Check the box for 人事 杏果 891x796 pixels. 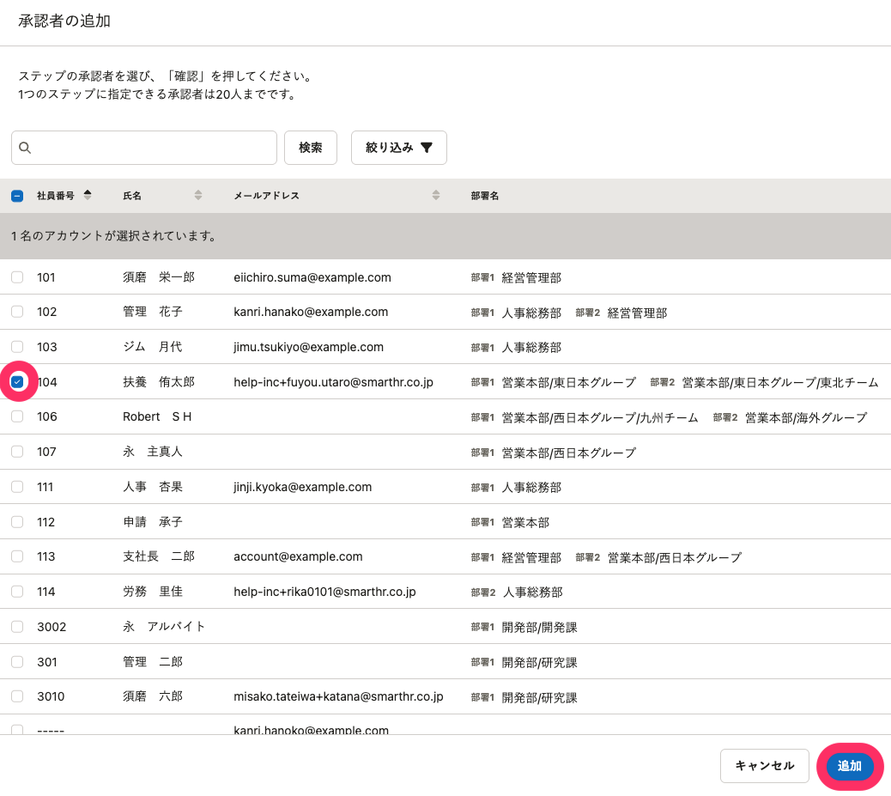17,487
